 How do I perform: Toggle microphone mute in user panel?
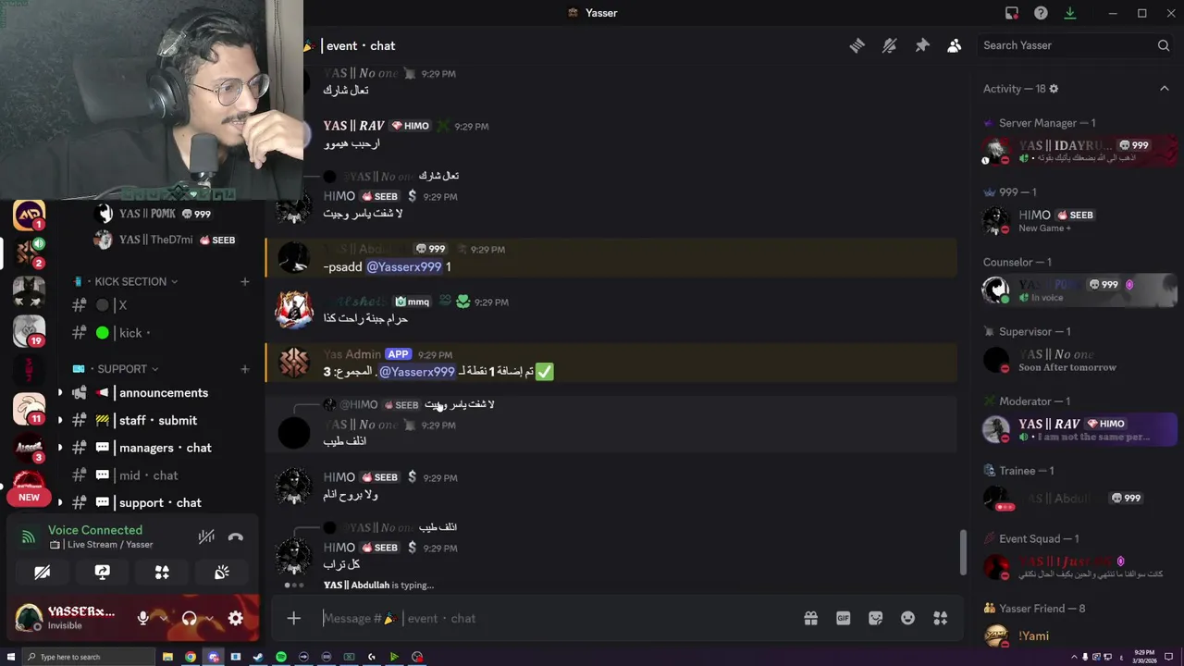click(x=143, y=618)
